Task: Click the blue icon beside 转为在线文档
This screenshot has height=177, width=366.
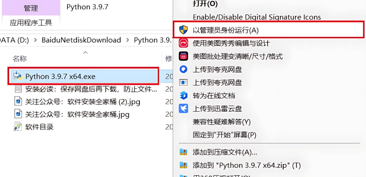Action: pyautogui.click(x=183, y=95)
